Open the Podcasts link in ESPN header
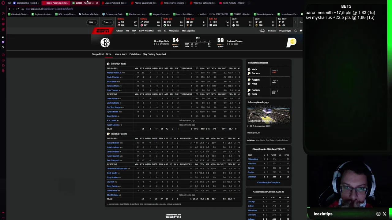The image size is (392, 220). point(272,31)
